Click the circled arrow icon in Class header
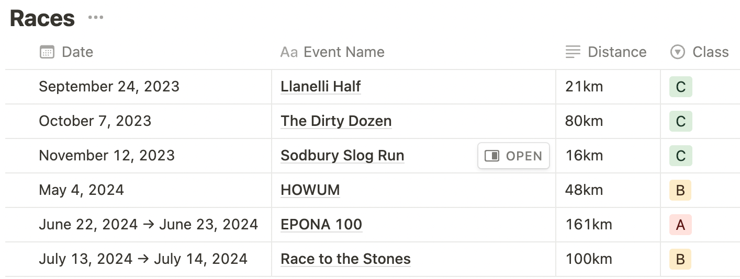The width and height of the screenshot is (740, 279). click(678, 52)
